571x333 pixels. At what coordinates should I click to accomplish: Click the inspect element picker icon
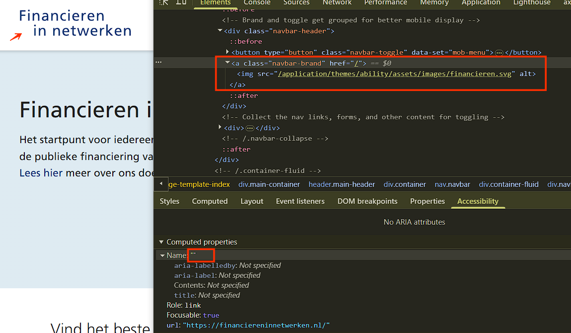point(164,2)
